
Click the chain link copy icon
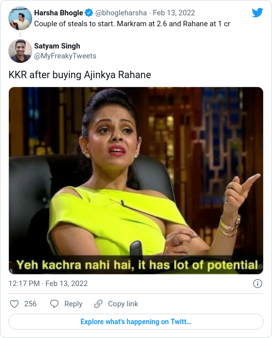pos(98,304)
